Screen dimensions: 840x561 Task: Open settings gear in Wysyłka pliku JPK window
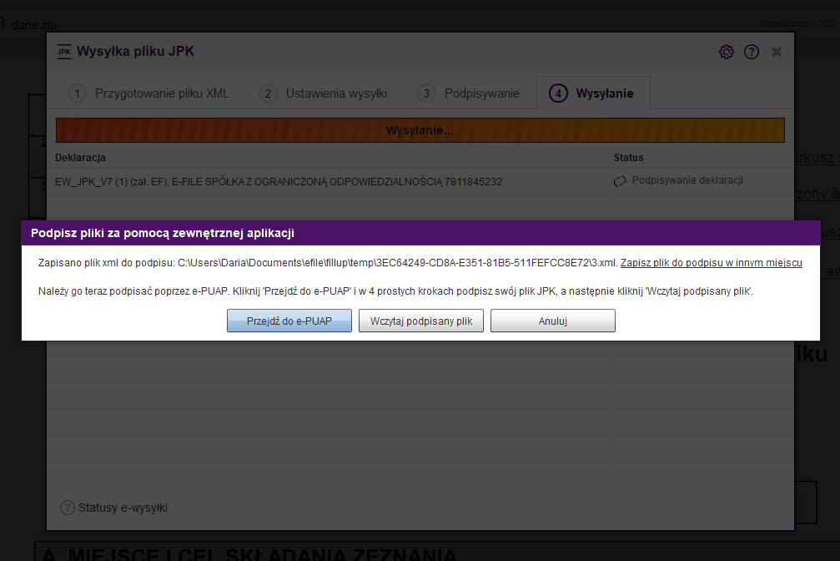click(727, 52)
